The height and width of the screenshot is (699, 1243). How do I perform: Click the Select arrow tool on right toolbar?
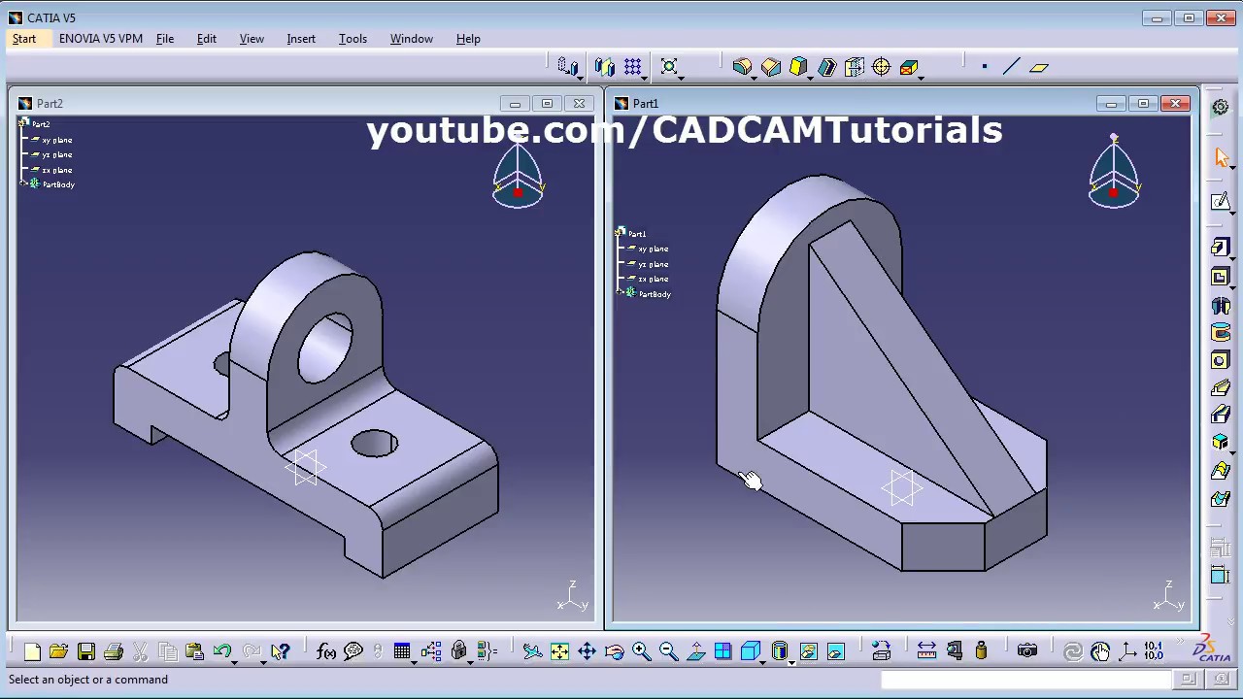(1222, 158)
